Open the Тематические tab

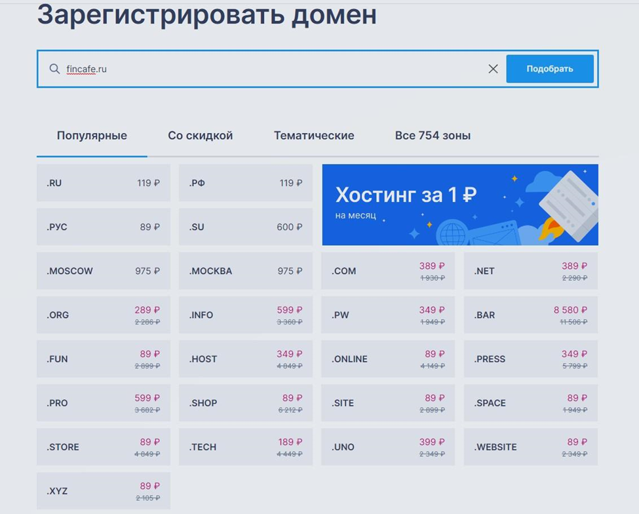(x=314, y=135)
